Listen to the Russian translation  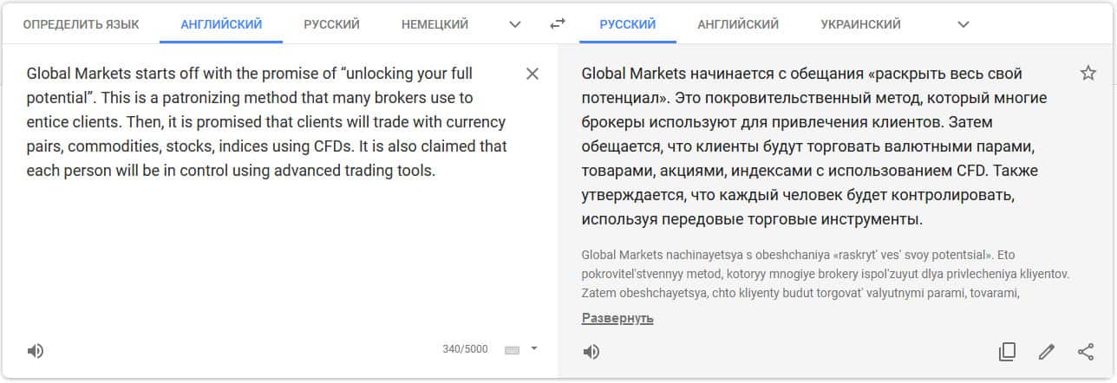pyautogui.click(x=591, y=351)
